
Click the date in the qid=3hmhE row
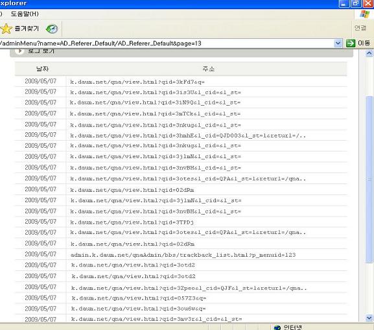click(40, 135)
